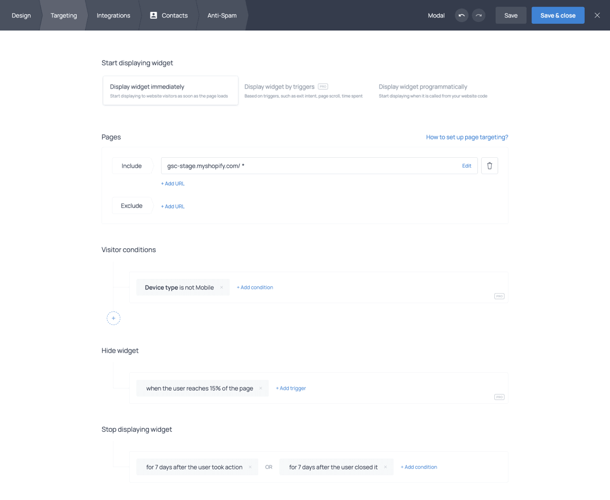Switch to the Integrations tab
Image resolution: width=610 pixels, height=500 pixels.
pyautogui.click(x=113, y=15)
